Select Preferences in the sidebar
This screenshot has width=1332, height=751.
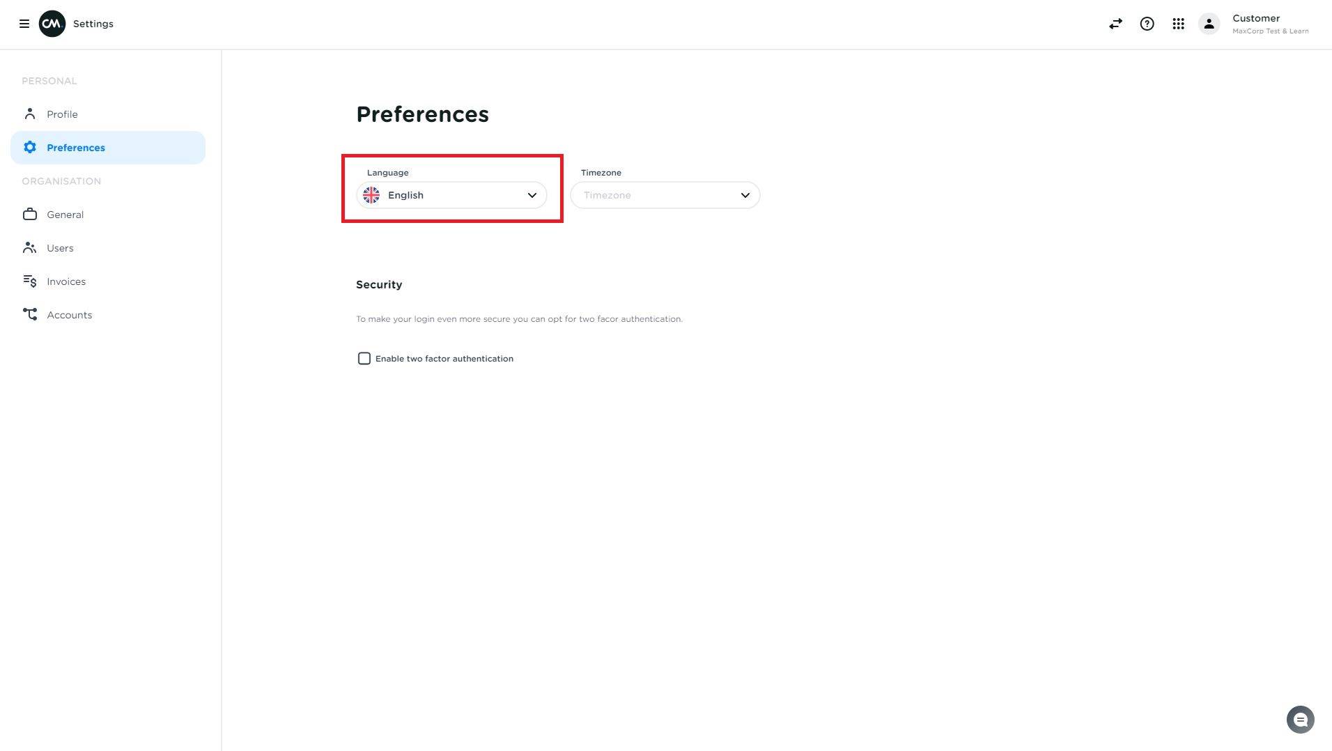(x=76, y=148)
